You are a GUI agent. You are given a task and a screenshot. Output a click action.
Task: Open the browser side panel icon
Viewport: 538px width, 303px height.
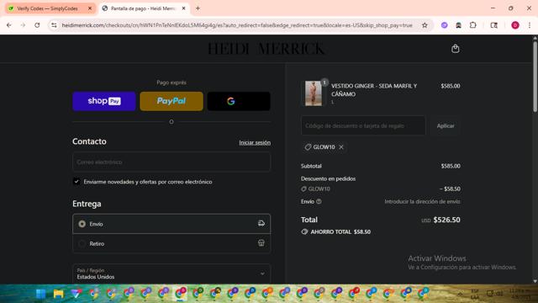494,25
